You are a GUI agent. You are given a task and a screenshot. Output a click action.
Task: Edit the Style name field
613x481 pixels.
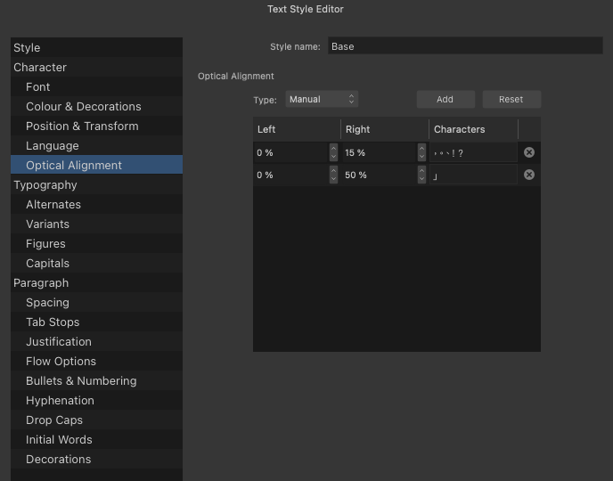465,46
